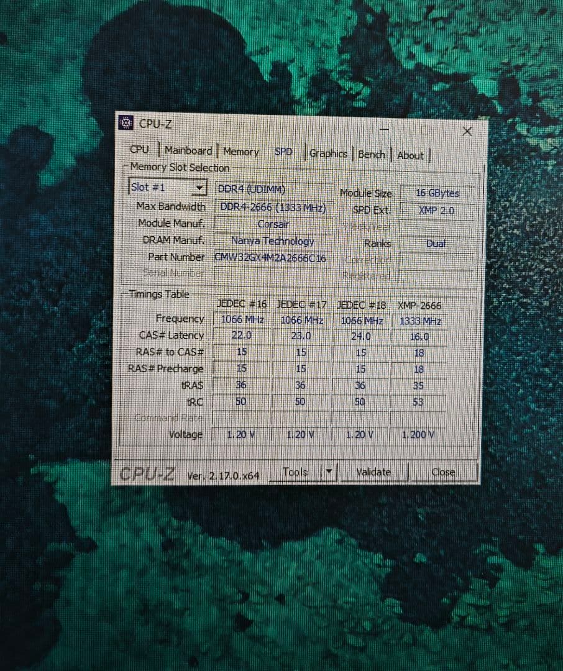The image size is (563, 671).
Task: Open the Mainboard tab
Action: tap(188, 150)
